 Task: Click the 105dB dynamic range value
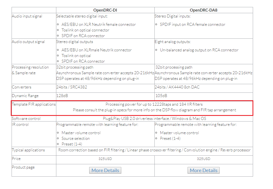pos(161,96)
